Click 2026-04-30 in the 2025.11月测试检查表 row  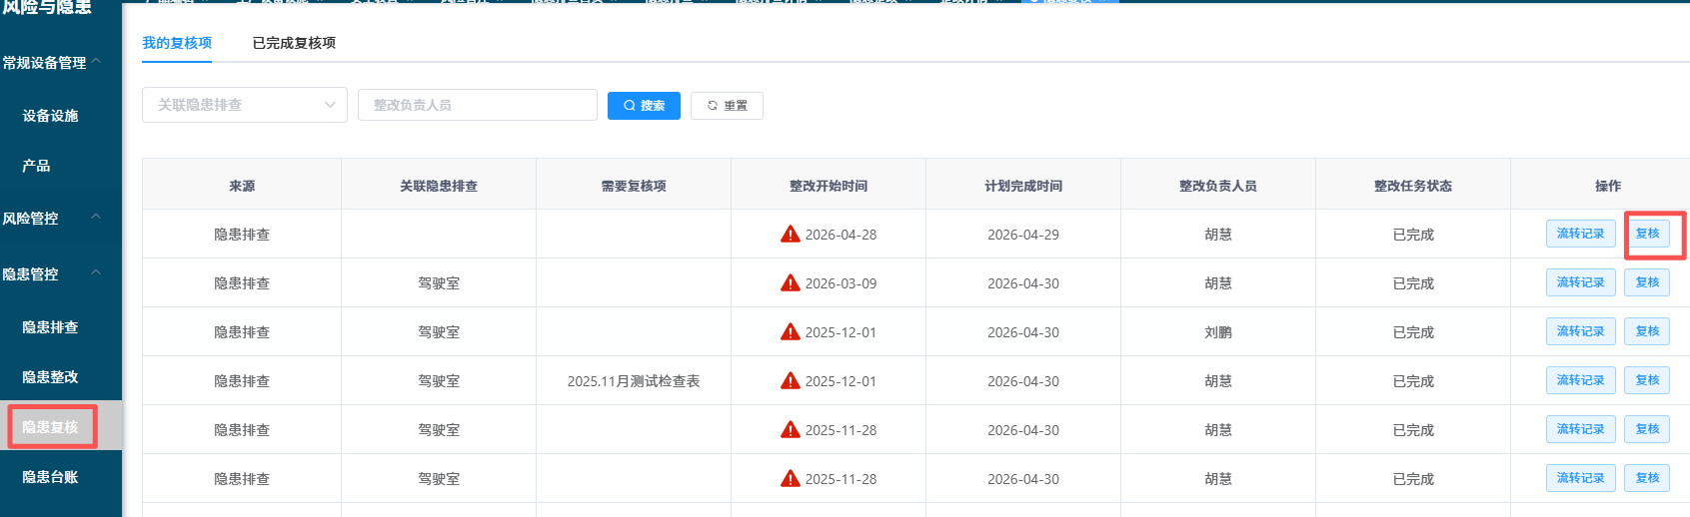(x=1023, y=381)
